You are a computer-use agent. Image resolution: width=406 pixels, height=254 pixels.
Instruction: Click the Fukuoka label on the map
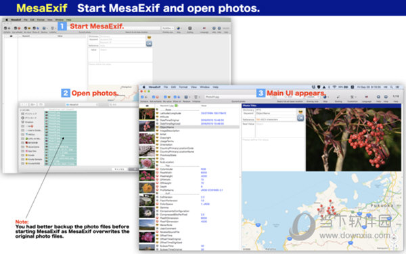coord(382,205)
